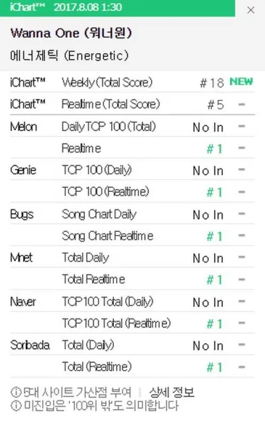Click the Melon Daily TOP 100 (Total) label
Screen dimensions: 265x421
pyautogui.click(x=109, y=126)
